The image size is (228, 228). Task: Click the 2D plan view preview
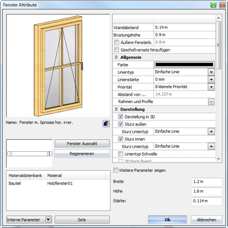(29, 154)
